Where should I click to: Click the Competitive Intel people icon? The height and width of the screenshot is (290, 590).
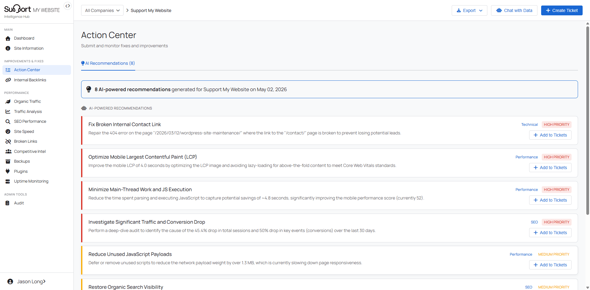coord(8,152)
